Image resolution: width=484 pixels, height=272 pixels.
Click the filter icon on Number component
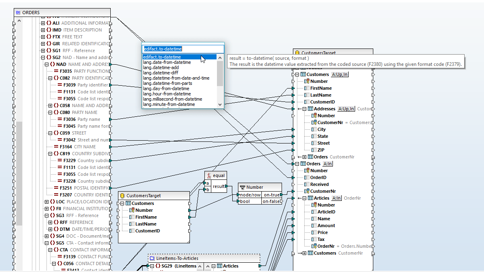tap(242, 187)
